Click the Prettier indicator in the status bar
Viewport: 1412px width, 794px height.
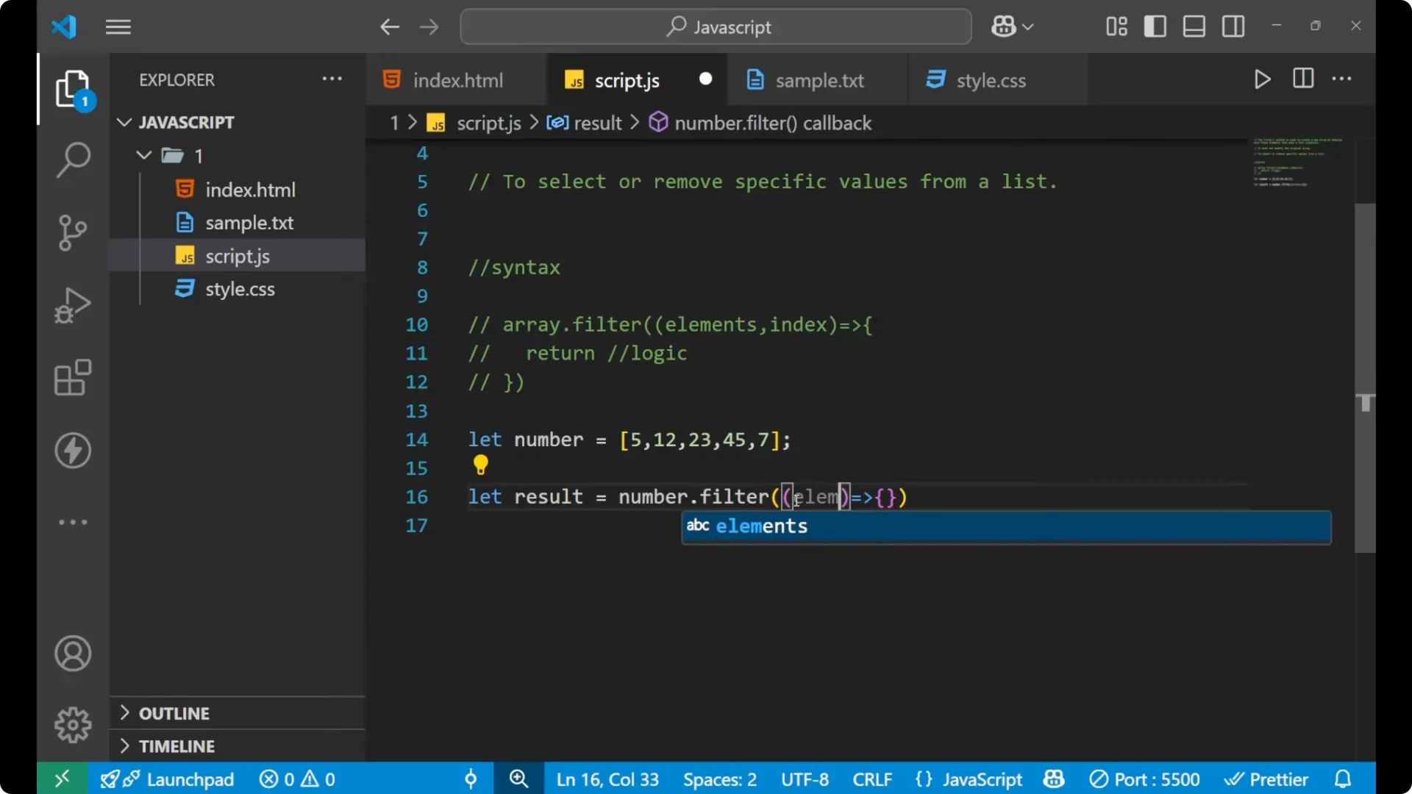pyautogui.click(x=1267, y=779)
